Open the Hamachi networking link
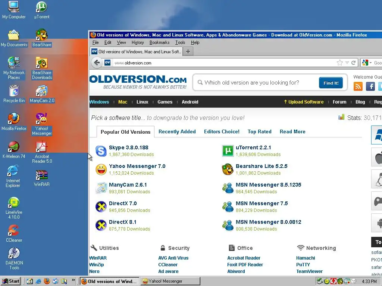Image resolution: width=382 pixels, height=286 pixels. pos(306,258)
